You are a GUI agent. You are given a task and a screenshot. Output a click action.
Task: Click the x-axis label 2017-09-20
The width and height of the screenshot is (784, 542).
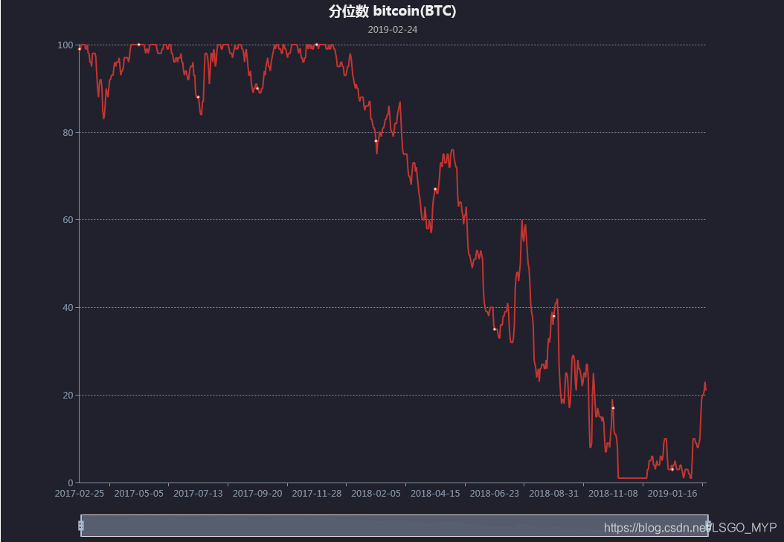pyautogui.click(x=257, y=494)
